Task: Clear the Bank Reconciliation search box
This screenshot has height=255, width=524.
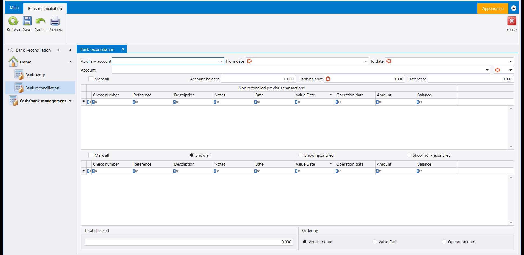Action: 58,50
